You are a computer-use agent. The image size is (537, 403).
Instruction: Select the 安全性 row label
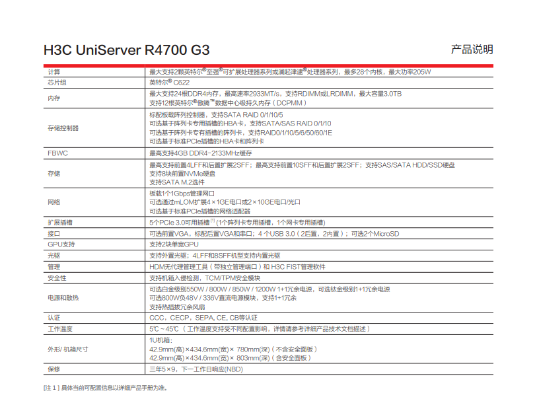[57, 278]
